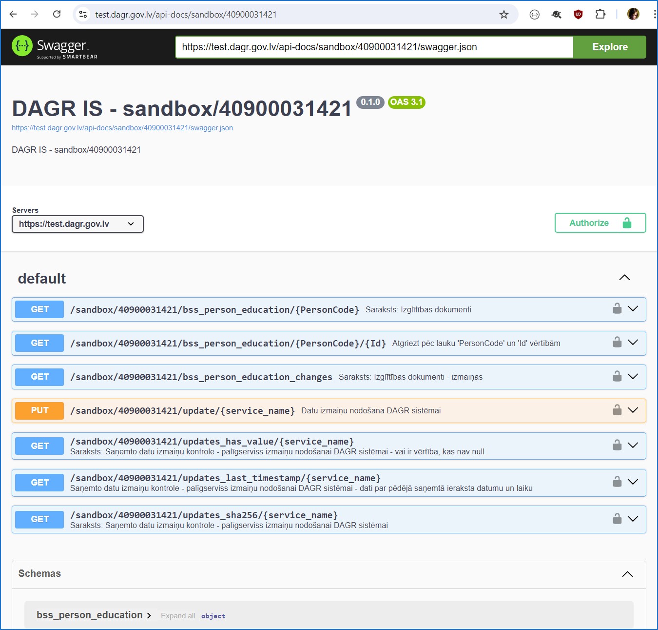Viewport: 658px width, 630px height.
Task: Click the lock icon on bss_person_education_changes row
Action: 617,376
